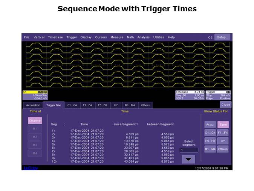Show status for XY button
Screen dimensions: 254x191
point(223,141)
